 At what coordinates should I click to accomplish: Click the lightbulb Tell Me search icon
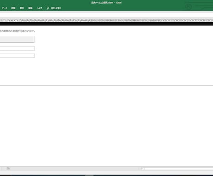[48, 8]
